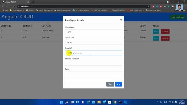The width and height of the screenshot is (187, 105).
Task: Click the Thilakarathna last name cell
Action: [x=47, y=31]
